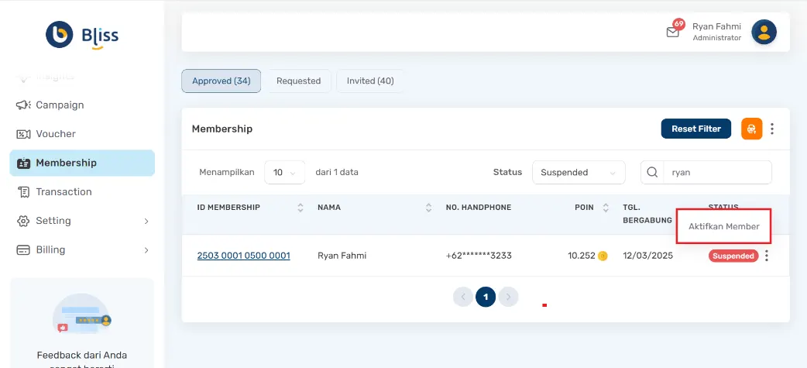Select Aktifkan Member menu option
807x368 pixels.
pos(723,226)
